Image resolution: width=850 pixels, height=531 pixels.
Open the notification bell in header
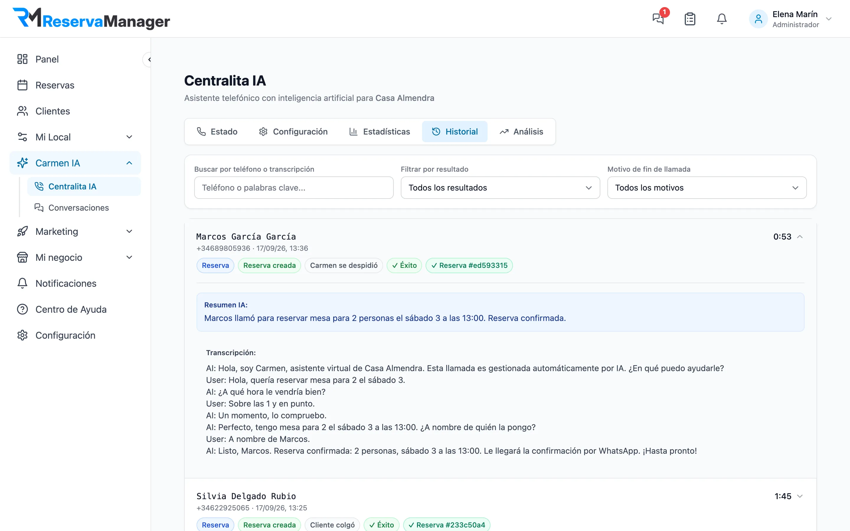(x=721, y=19)
